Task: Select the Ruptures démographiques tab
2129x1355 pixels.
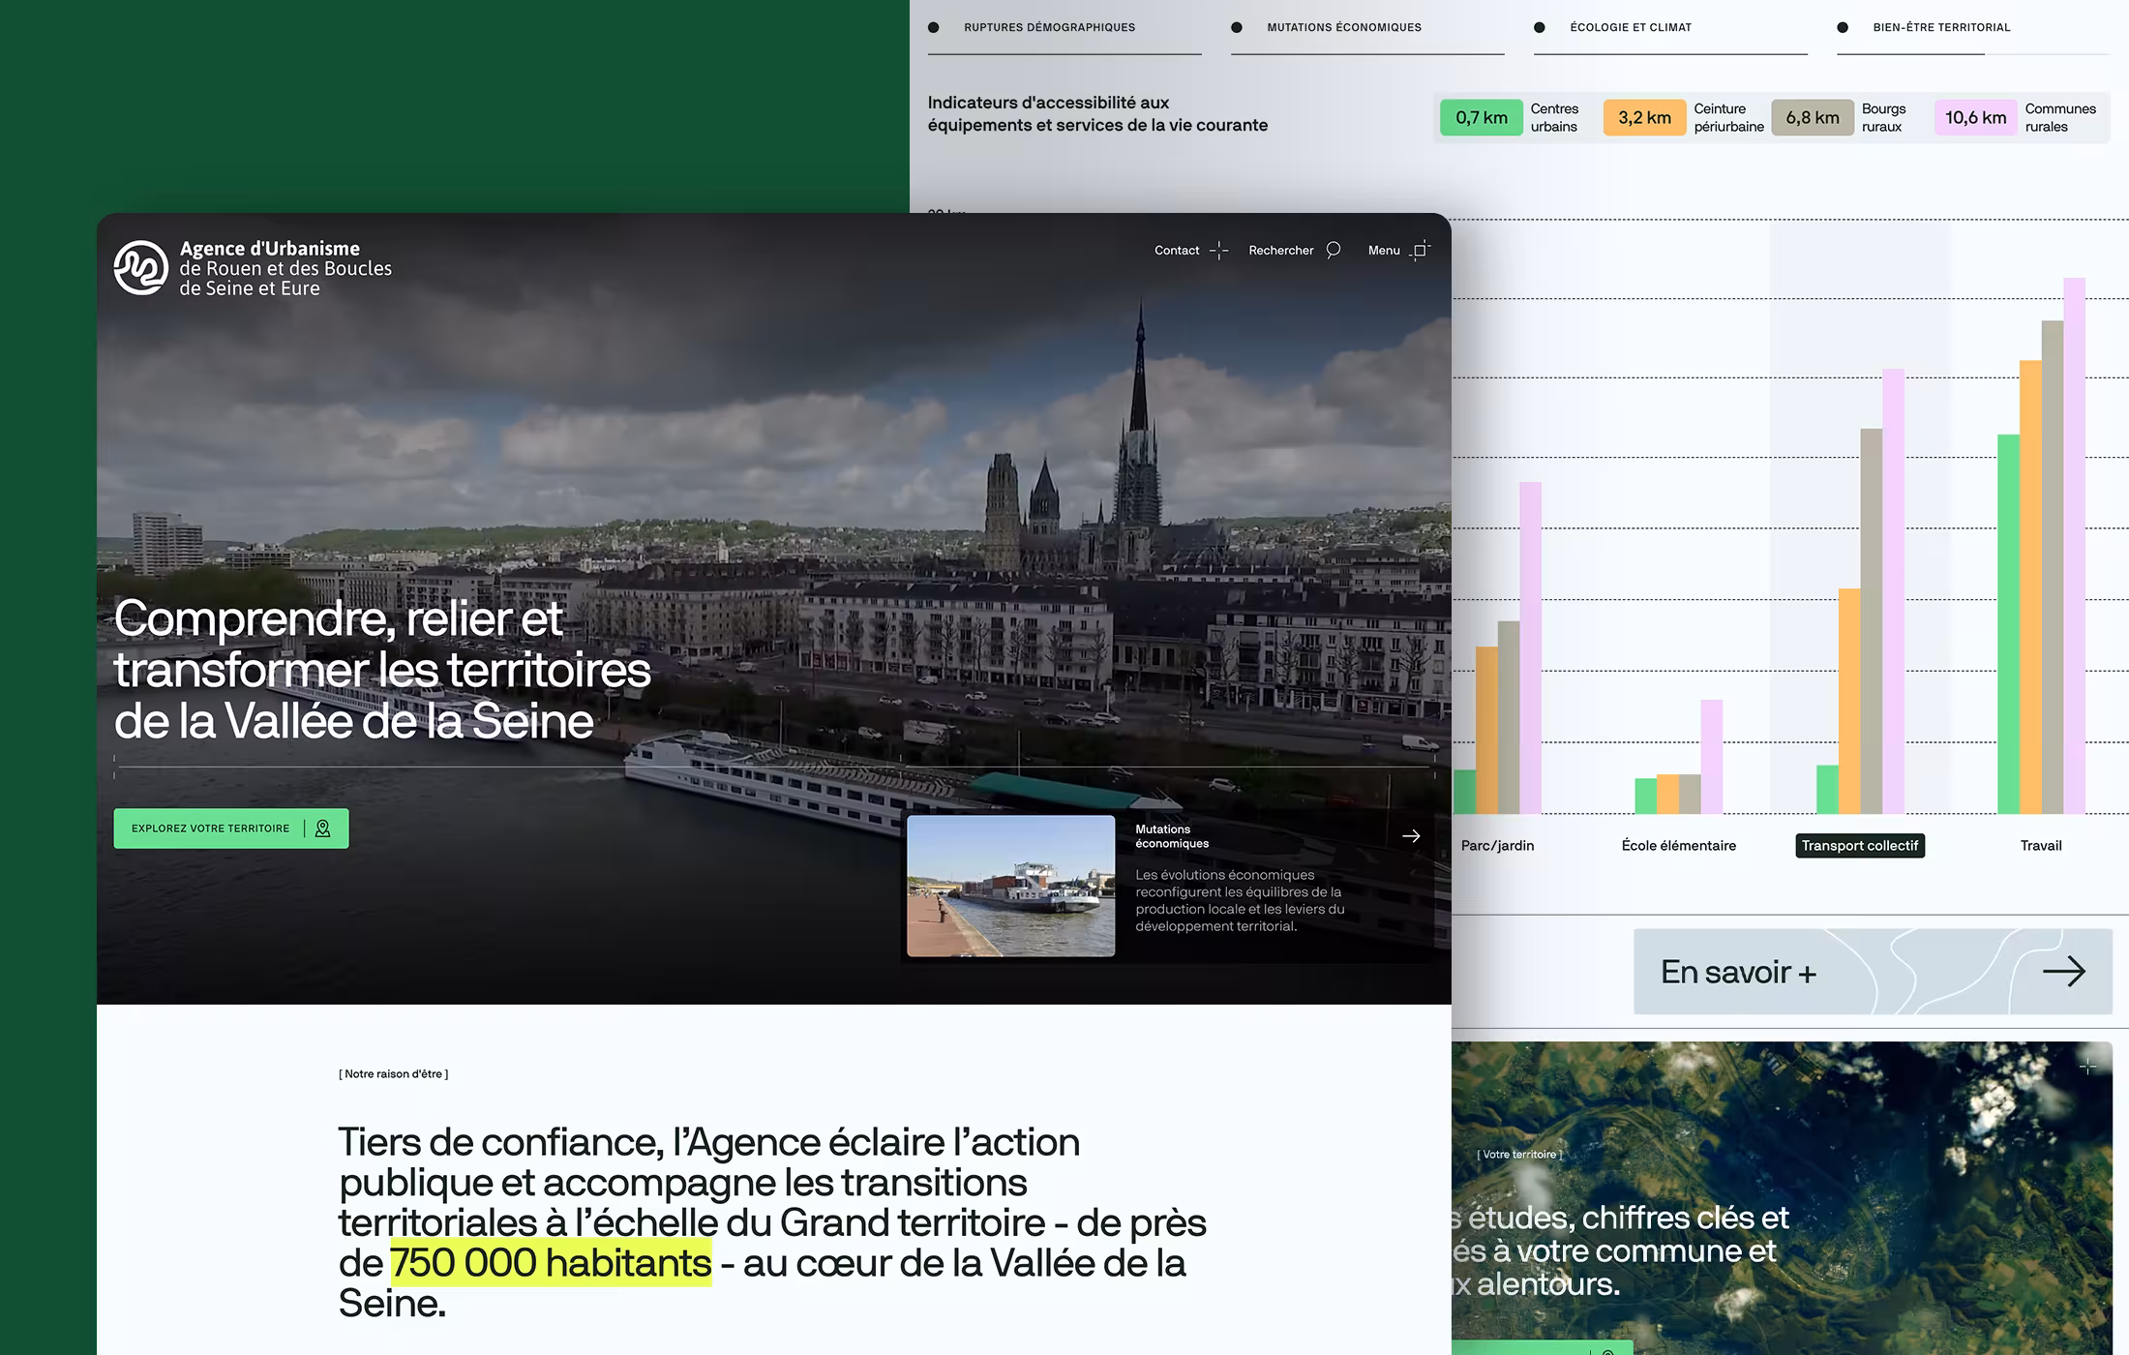Action: (x=1049, y=27)
